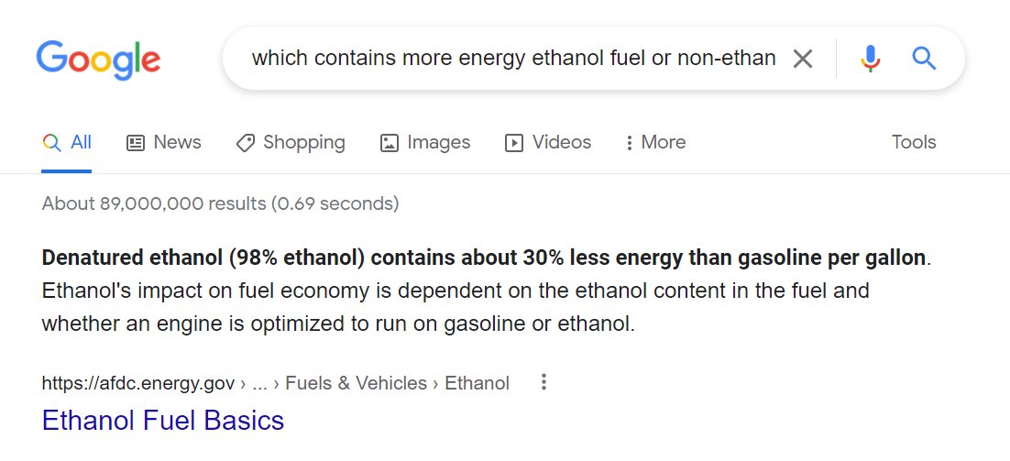The image size is (1010, 461).
Task: Click the bold Denatured ethanol snippet sentence
Action: tap(484, 258)
